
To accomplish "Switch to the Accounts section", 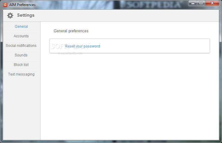I will tap(21, 36).
